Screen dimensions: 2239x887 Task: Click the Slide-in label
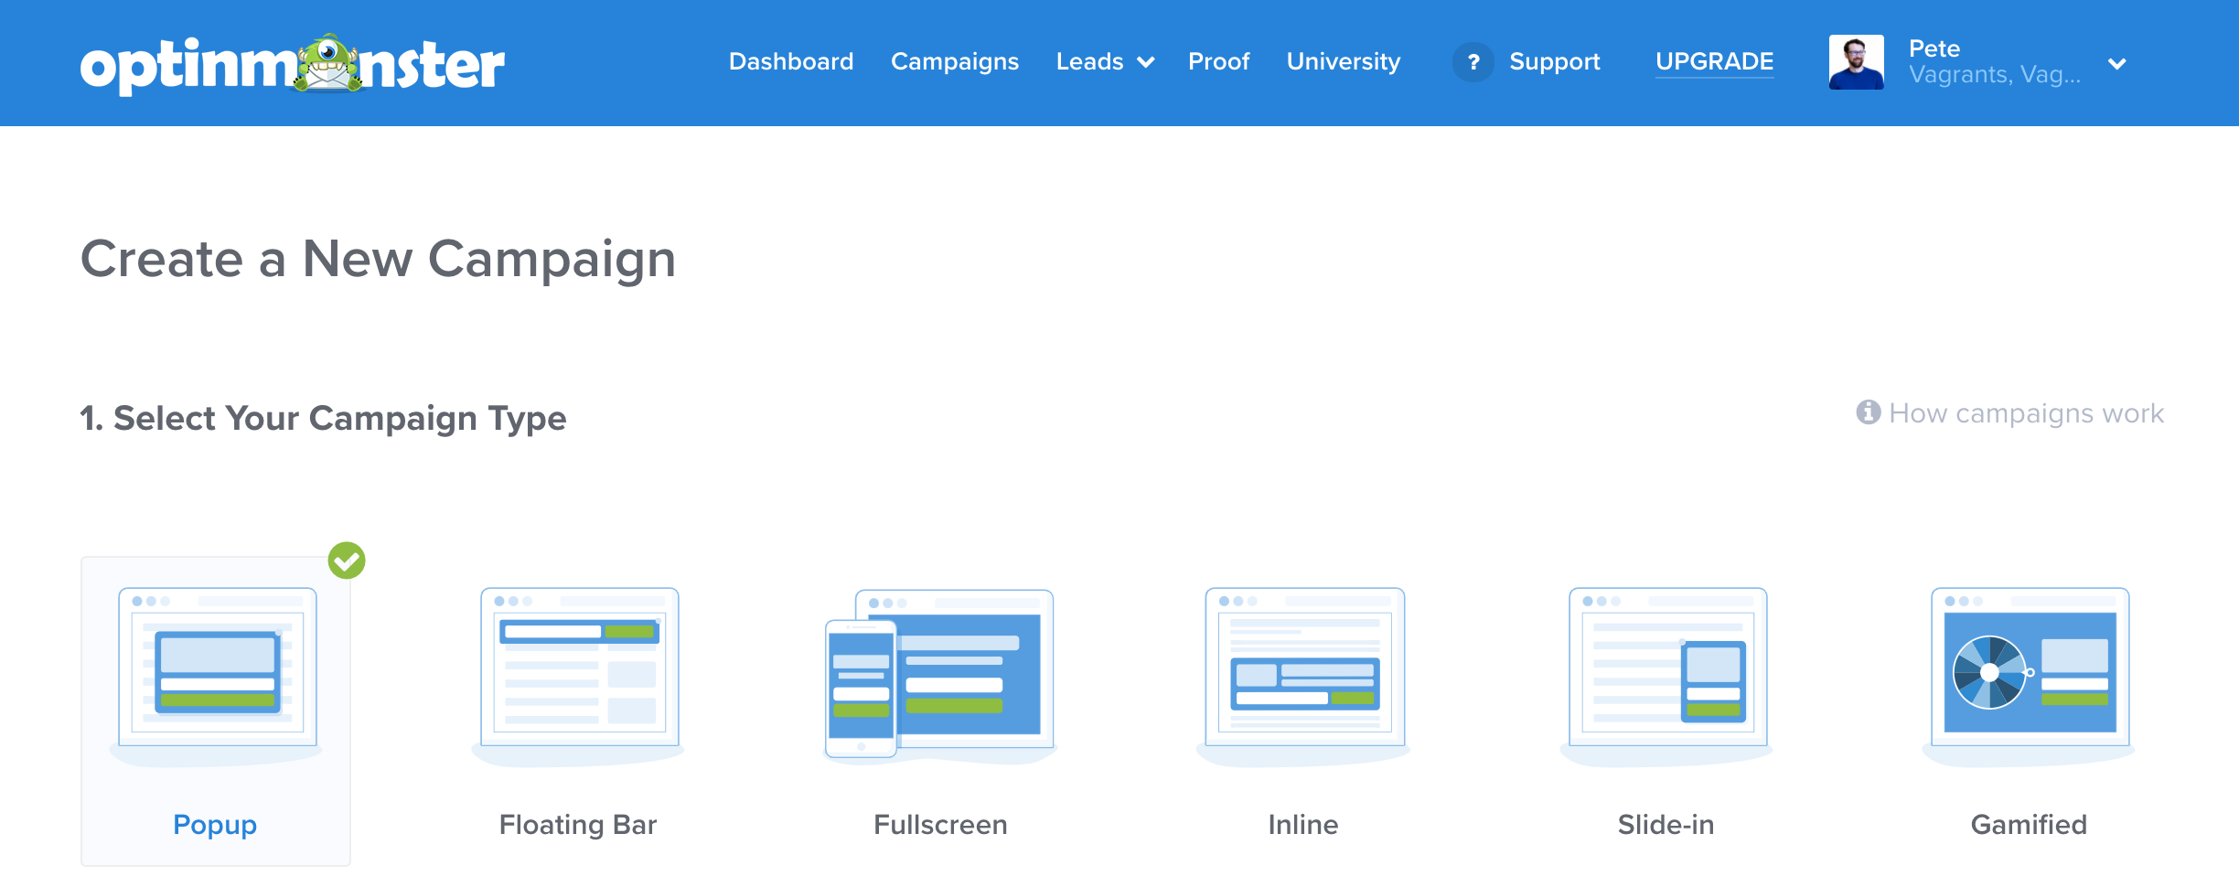coord(1666,825)
